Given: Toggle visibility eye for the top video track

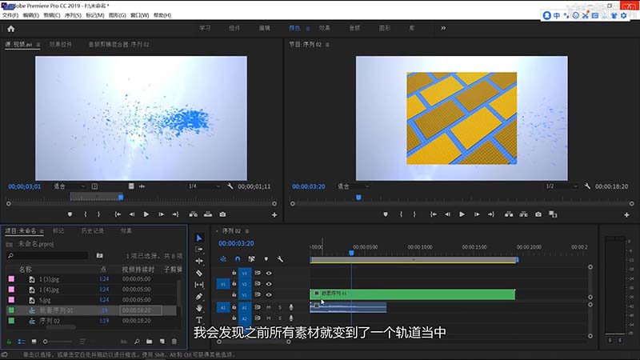Looking at the screenshot, I should pyautogui.click(x=268, y=273).
